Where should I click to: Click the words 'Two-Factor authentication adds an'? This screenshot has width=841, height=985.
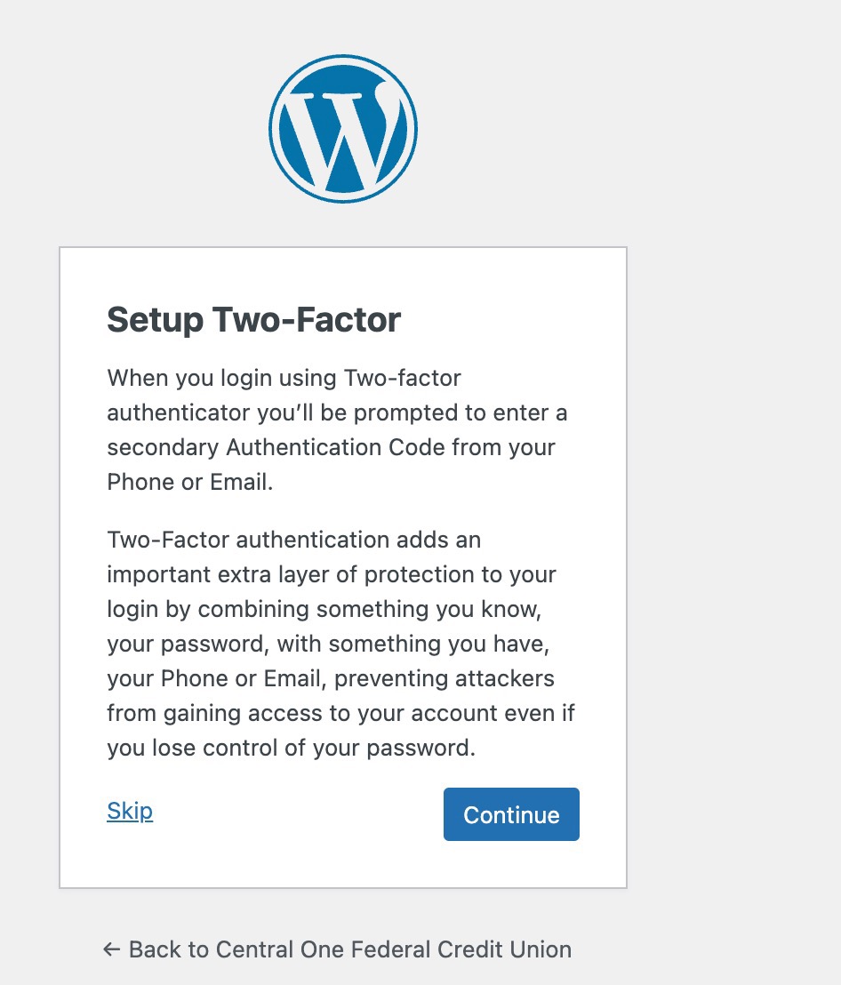294,540
